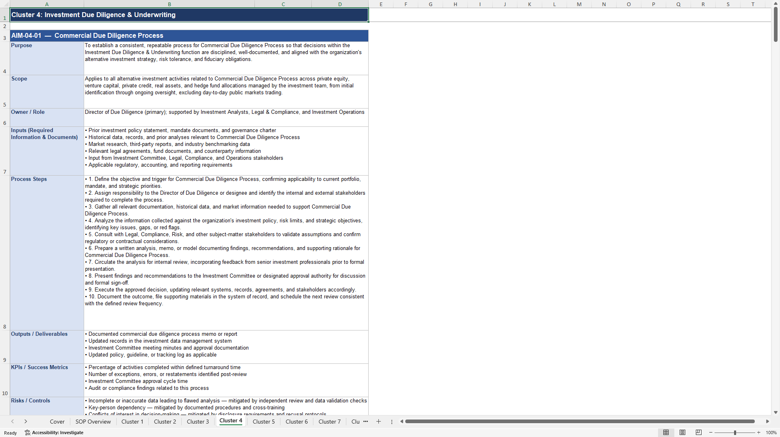Click the Process Steps label cell

47,253
